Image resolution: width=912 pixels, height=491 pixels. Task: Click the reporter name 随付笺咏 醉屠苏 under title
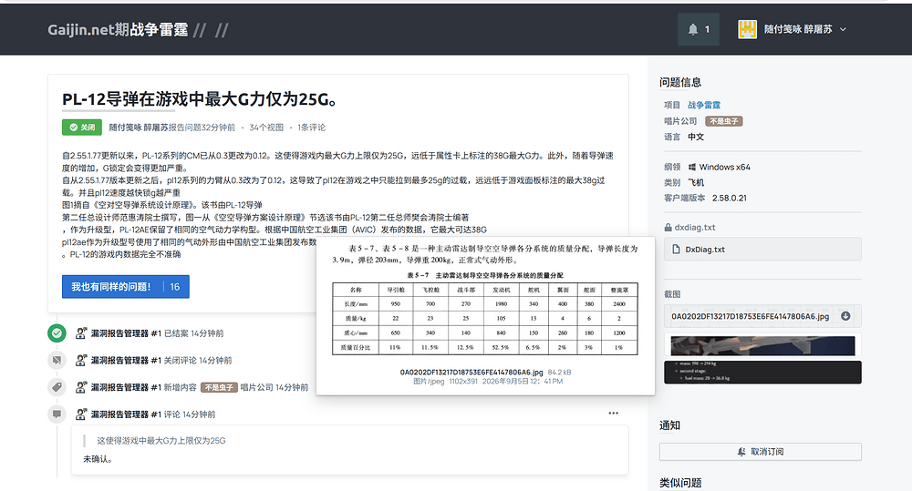click(x=139, y=128)
